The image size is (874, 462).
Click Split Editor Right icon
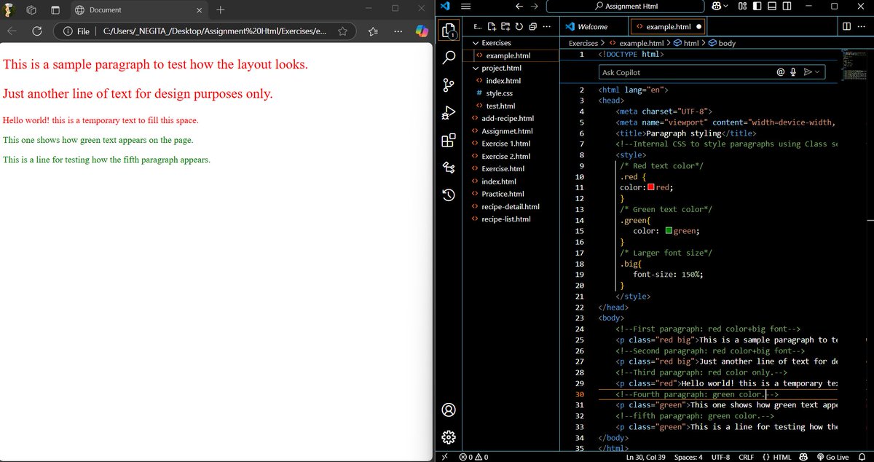coord(846,26)
